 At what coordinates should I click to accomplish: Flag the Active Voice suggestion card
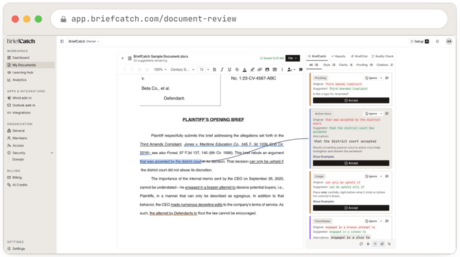click(387, 114)
